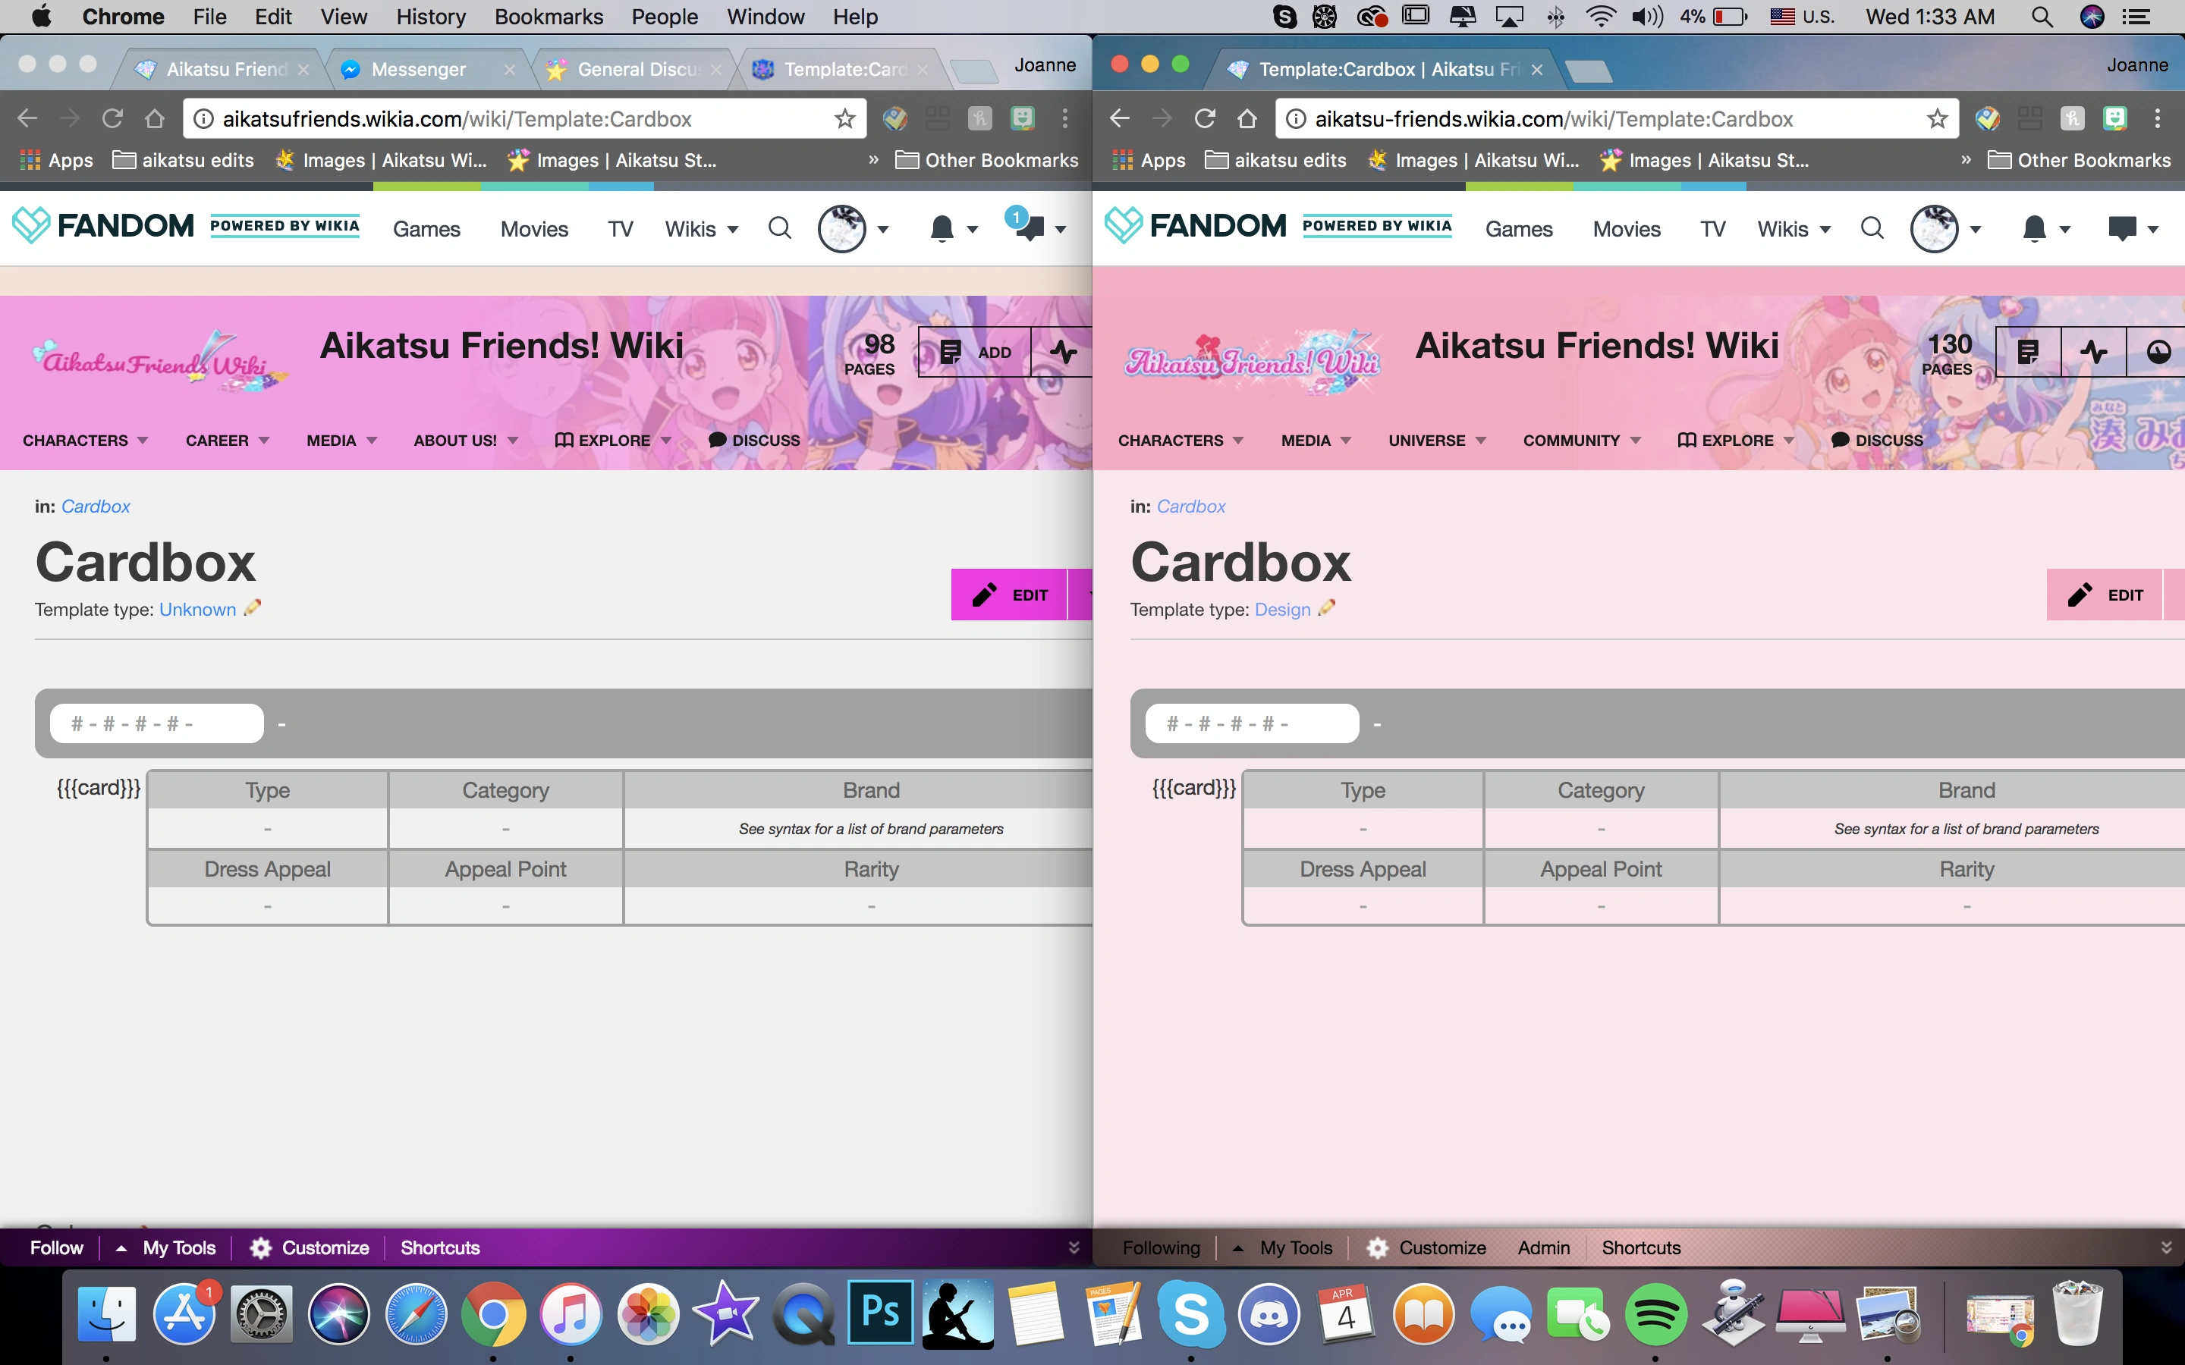This screenshot has height=1365, width=2185.
Task: Toggle the Follow button in left bottom toolbar
Action: pyautogui.click(x=56, y=1247)
